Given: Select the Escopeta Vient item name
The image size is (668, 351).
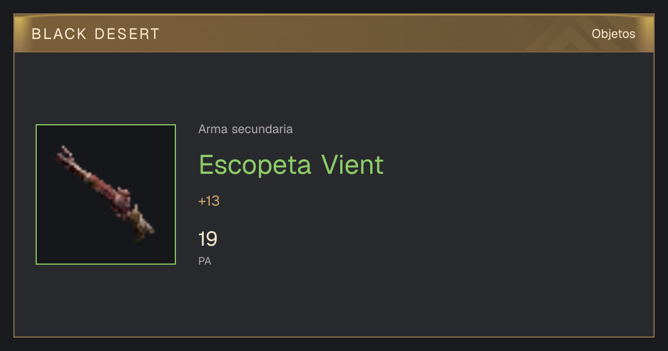Looking at the screenshot, I should click(x=291, y=165).
